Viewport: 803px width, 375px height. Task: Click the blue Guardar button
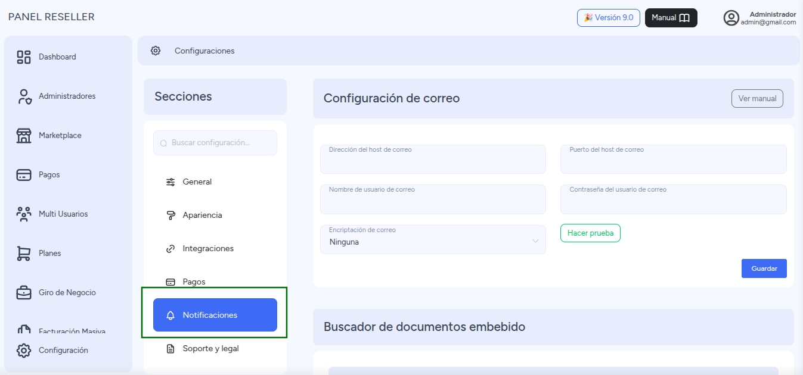764,268
